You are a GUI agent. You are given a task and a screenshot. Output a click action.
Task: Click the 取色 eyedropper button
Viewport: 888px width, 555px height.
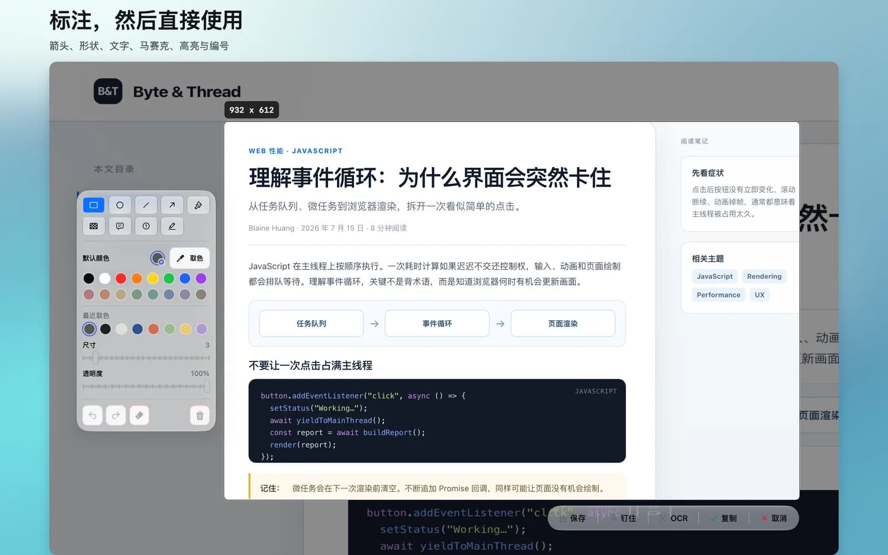[190, 258]
